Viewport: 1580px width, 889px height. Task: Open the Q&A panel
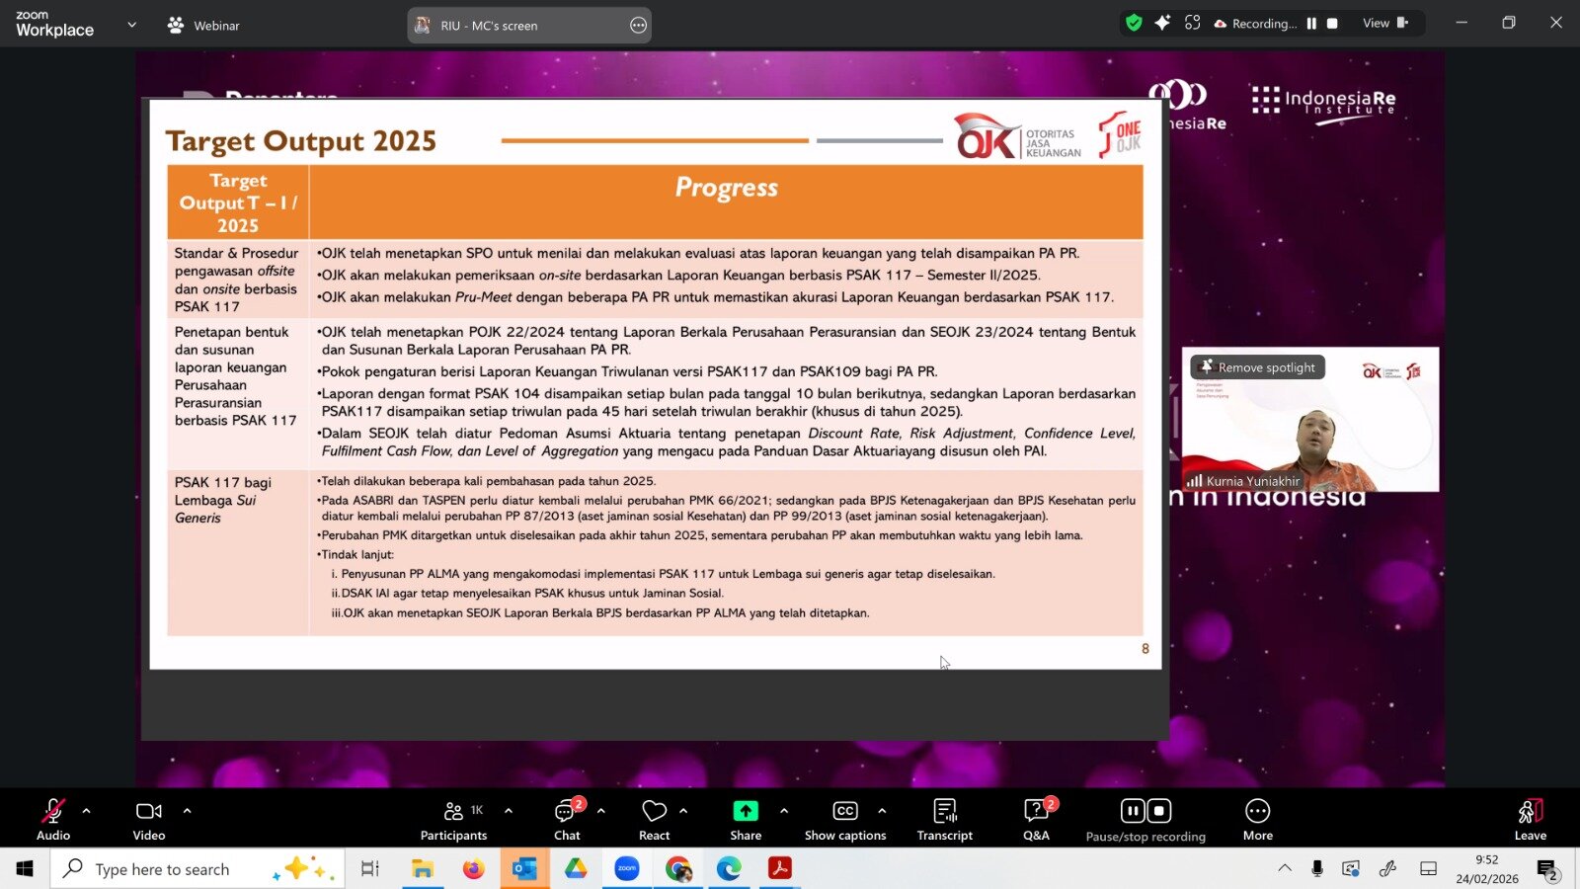(x=1036, y=819)
